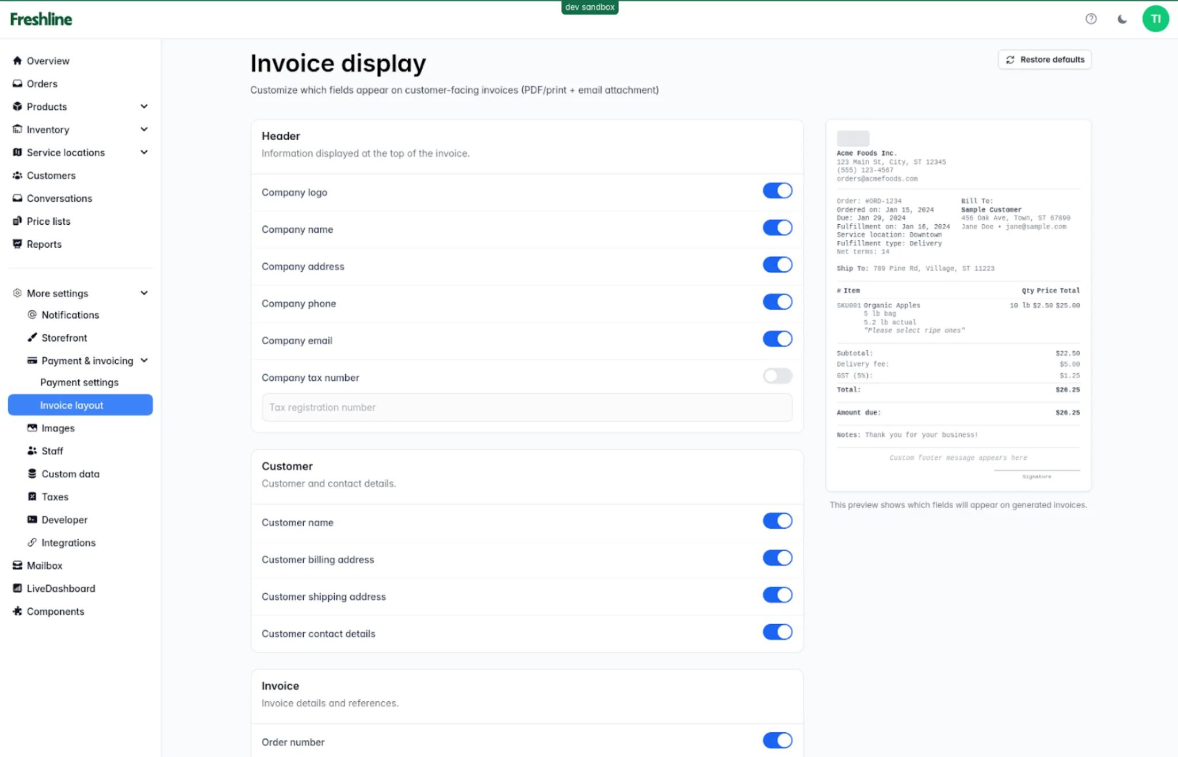Click the Storefront brush icon
Viewport: 1178px width, 757px height.
32,337
